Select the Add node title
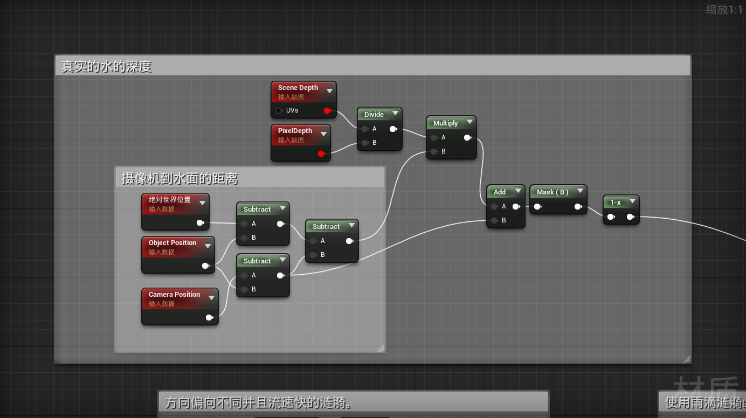This screenshot has width=746, height=418. coord(500,192)
